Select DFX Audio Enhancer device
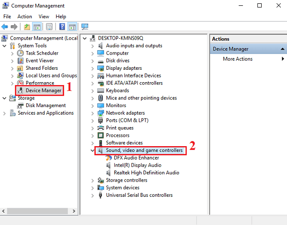 point(136,158)
